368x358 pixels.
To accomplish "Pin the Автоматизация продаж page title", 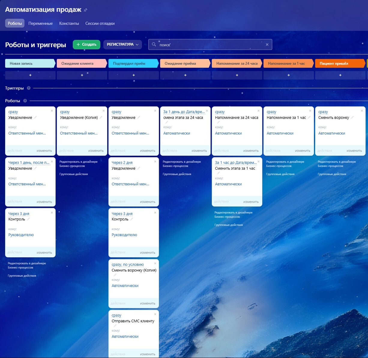I will coord(86,10).
